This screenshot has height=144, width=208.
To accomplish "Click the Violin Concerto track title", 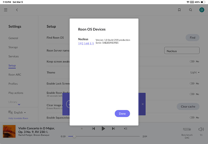I will click(x=36, y=130).
